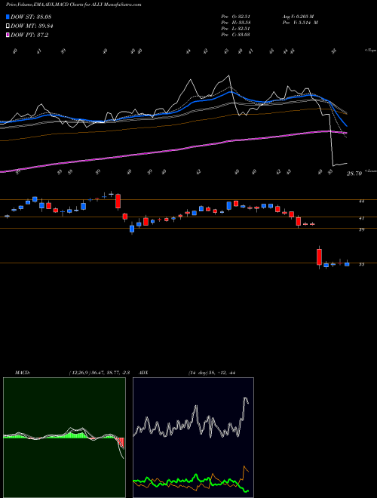Click the chart title mentioning ALLY MunafaSutra.com
The image size is (377, 498).
(x=74, y=5)
